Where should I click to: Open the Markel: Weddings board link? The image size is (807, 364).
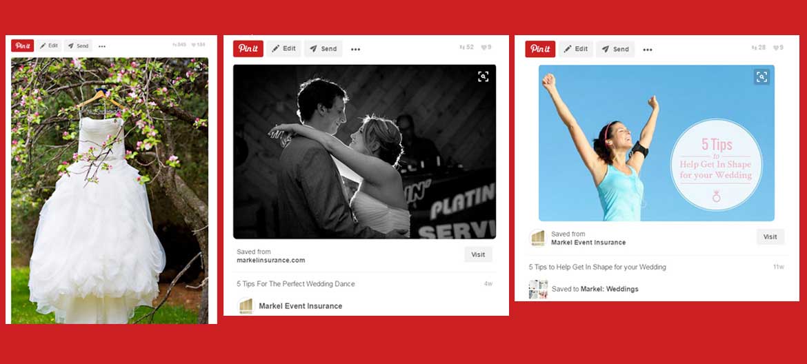609,289
